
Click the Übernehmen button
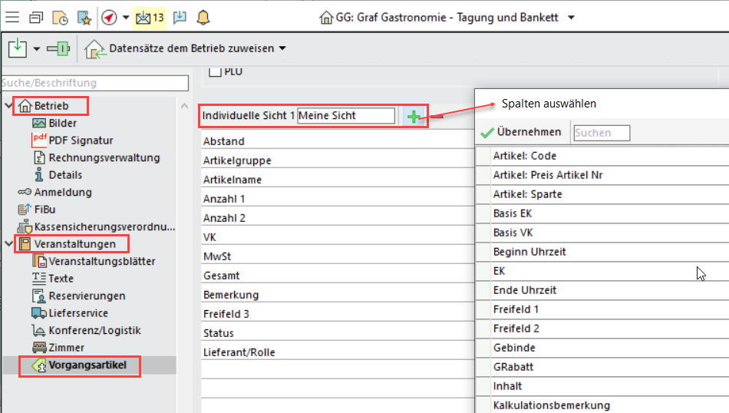coord(521,133)
